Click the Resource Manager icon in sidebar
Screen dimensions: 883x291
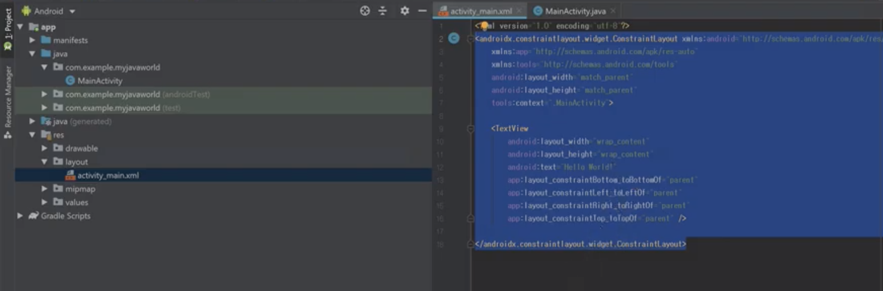click(7, 135)
